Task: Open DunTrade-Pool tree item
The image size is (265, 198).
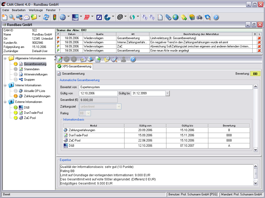Action: 33,113
